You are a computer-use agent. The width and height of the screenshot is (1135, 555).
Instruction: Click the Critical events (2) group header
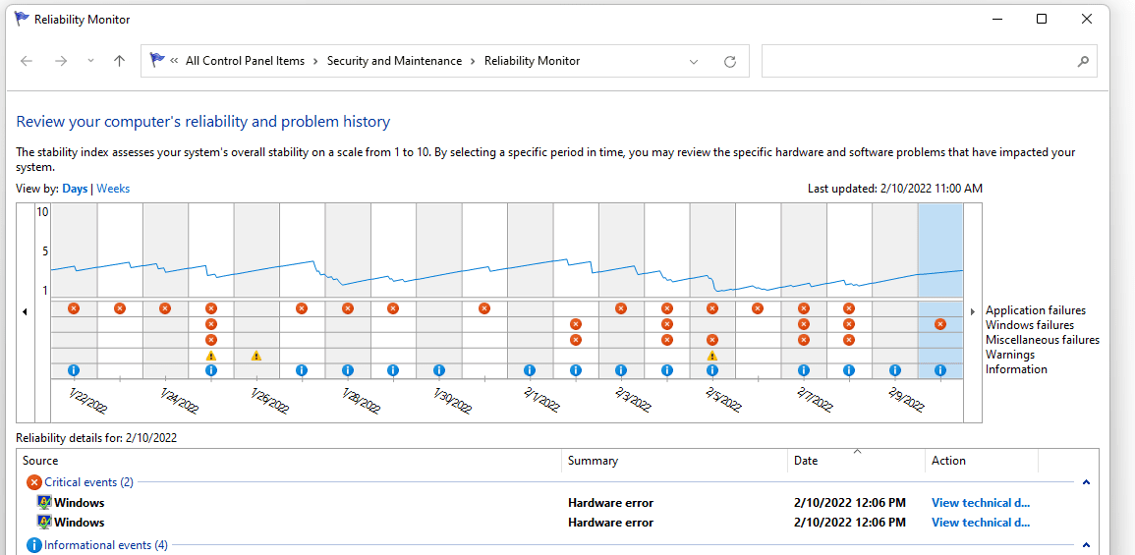click(x=89, y=482)
